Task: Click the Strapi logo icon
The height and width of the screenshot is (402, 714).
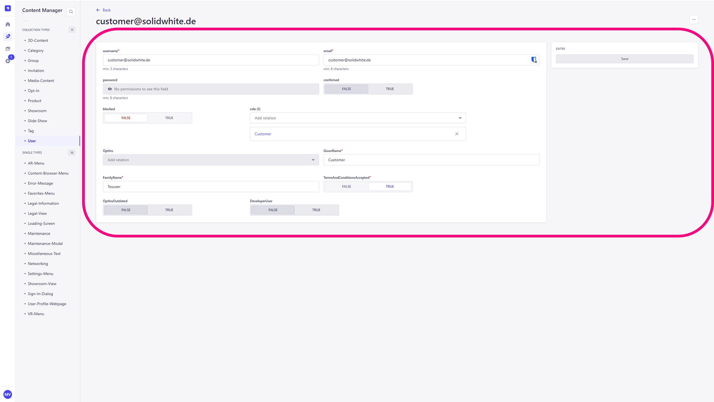Action: 8,8
